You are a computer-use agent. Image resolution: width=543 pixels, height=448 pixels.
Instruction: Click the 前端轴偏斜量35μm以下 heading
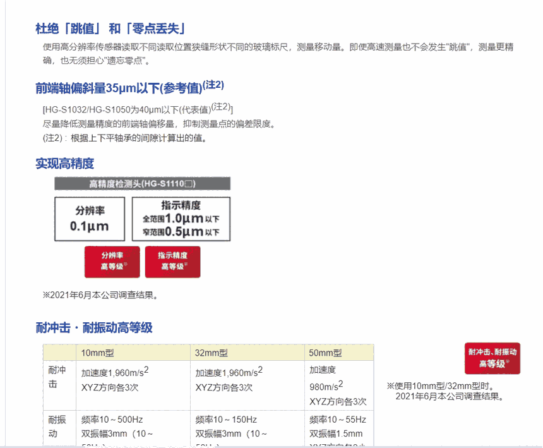(129, 87)
